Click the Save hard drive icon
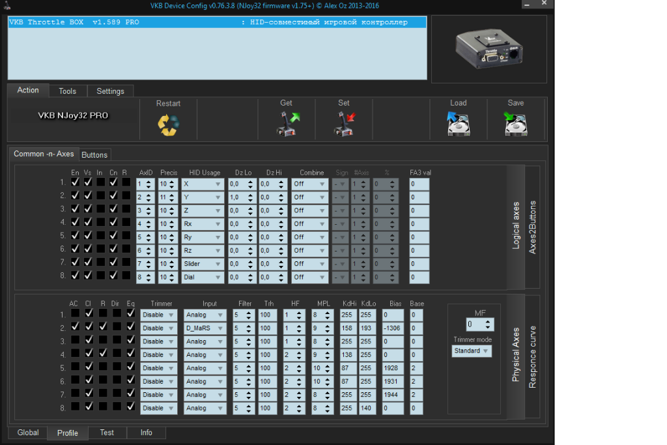The image size is (667, 445). (x=515, y=124)
